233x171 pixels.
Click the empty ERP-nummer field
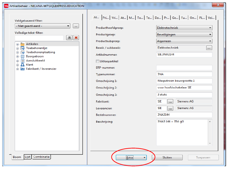coord(184,68)
